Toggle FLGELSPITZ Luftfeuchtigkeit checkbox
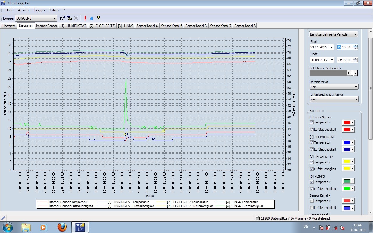Viewport: 373px width, 233px height. pyautogui.click(x=312, y=169)
